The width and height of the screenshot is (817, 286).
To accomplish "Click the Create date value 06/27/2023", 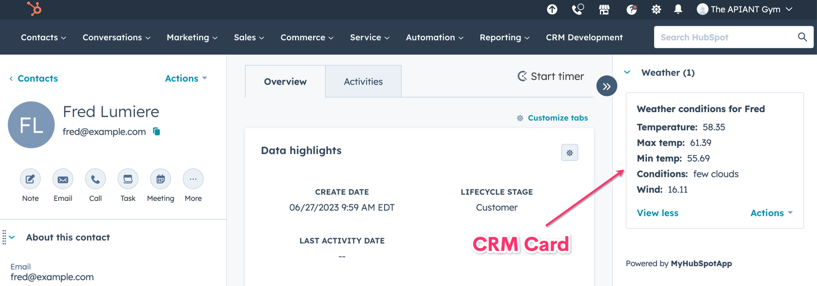I will [342, 207].
